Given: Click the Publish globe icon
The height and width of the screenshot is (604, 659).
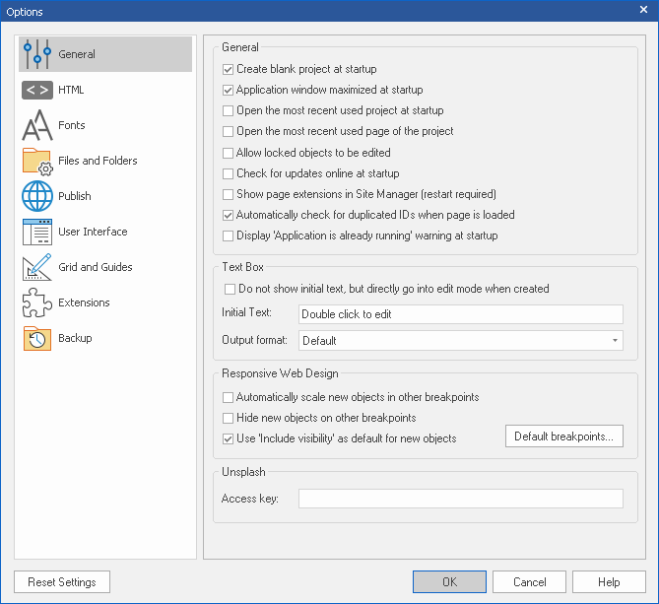Looking at the screenshot, I should (37, 196).
